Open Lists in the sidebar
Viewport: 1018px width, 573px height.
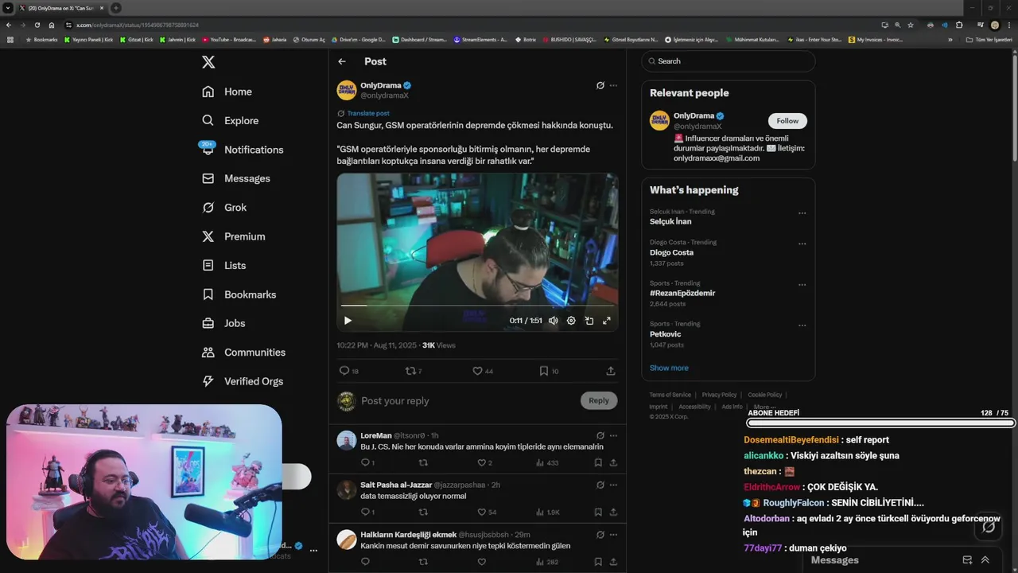[224, 266]
